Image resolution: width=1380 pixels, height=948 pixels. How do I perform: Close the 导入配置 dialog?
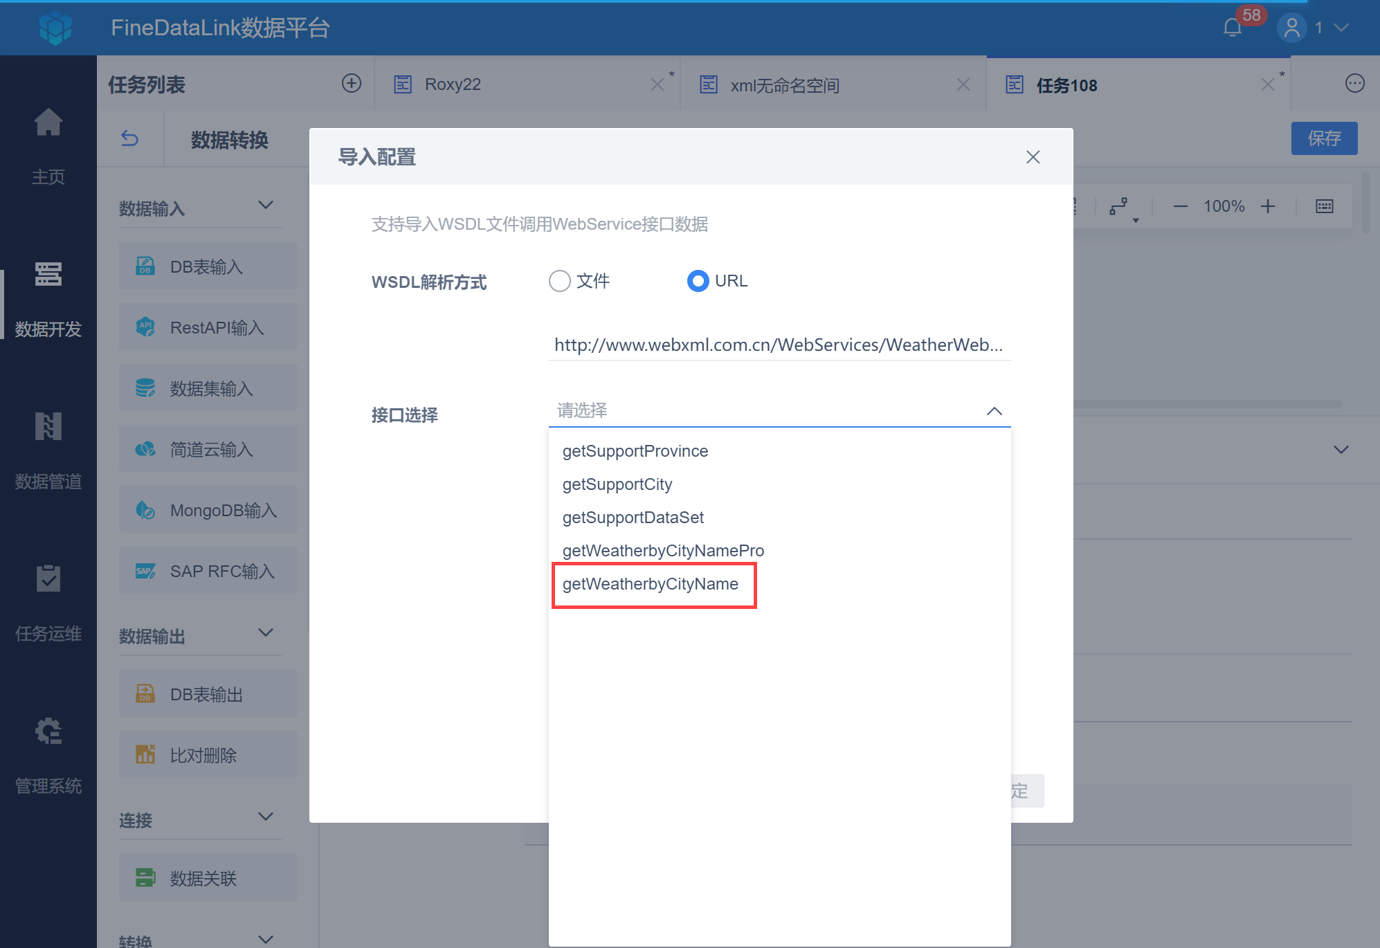tap(1033, 157)
